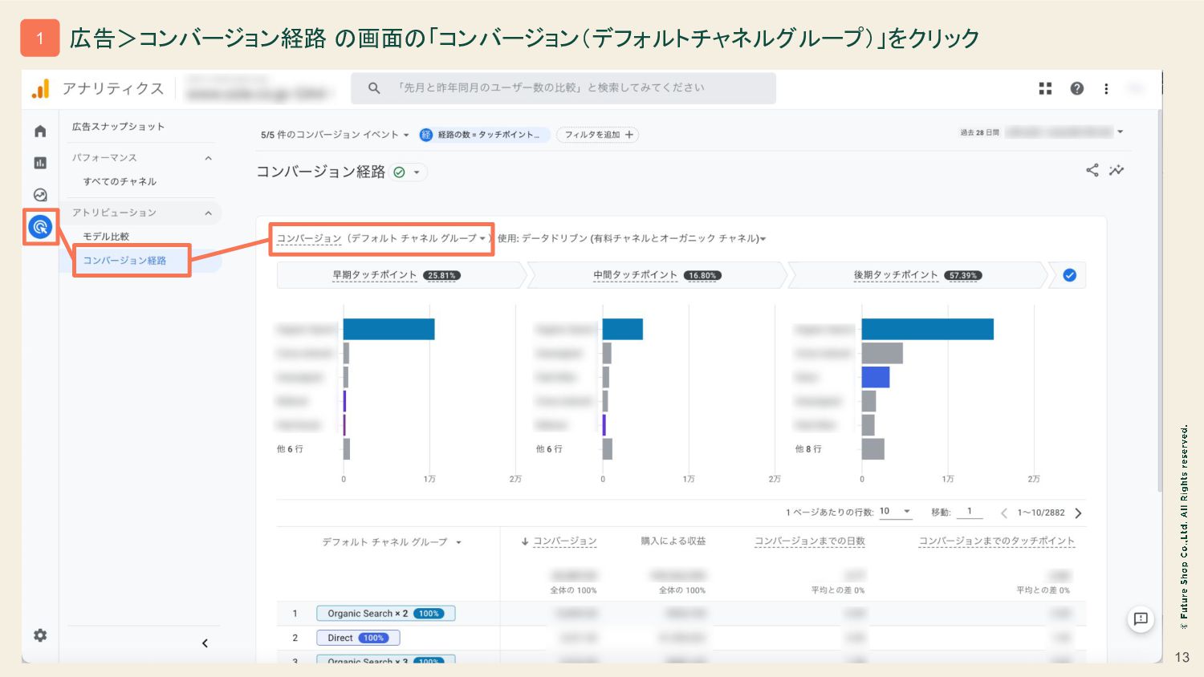Open Admin settings gear icon
Viewport: 1204px width, 677px height.
[40, 635]
